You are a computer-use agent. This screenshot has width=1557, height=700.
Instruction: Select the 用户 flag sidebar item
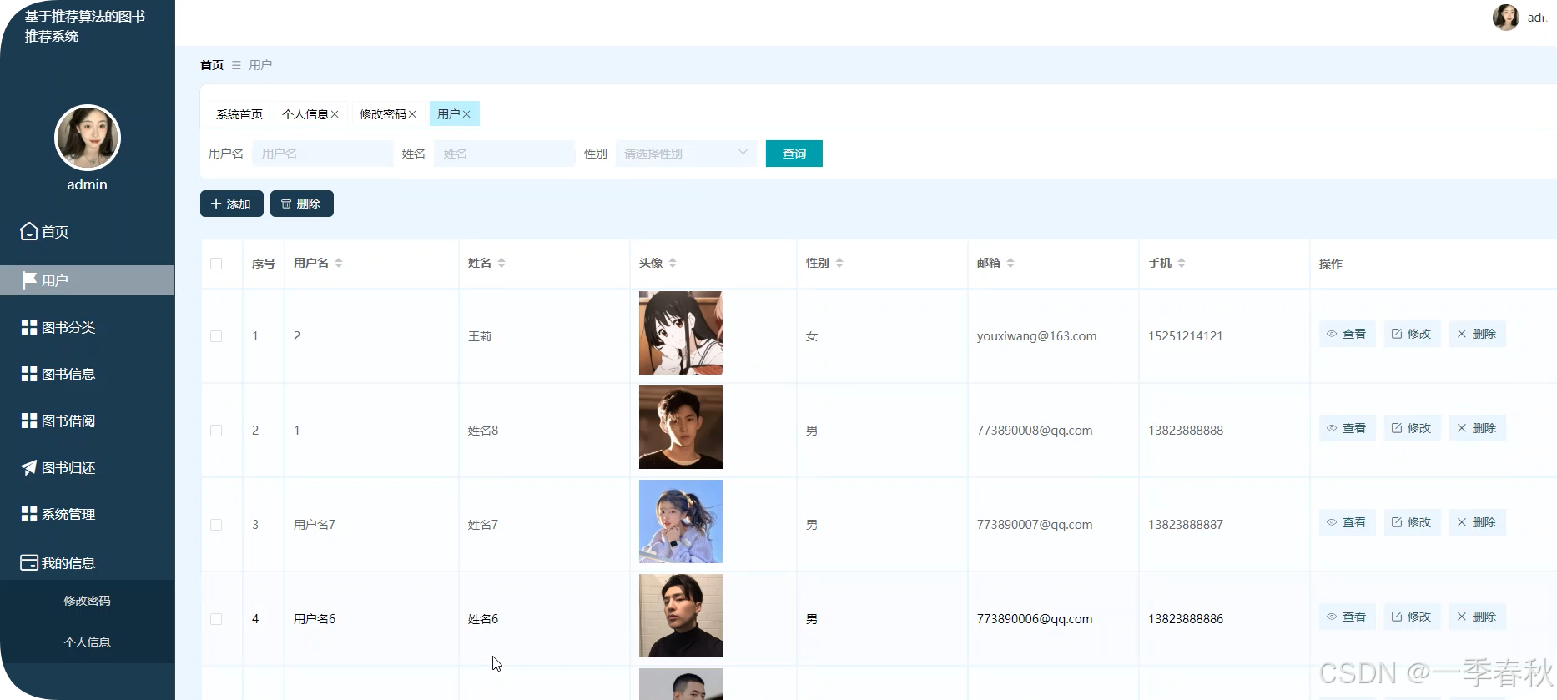coord(87,280)
